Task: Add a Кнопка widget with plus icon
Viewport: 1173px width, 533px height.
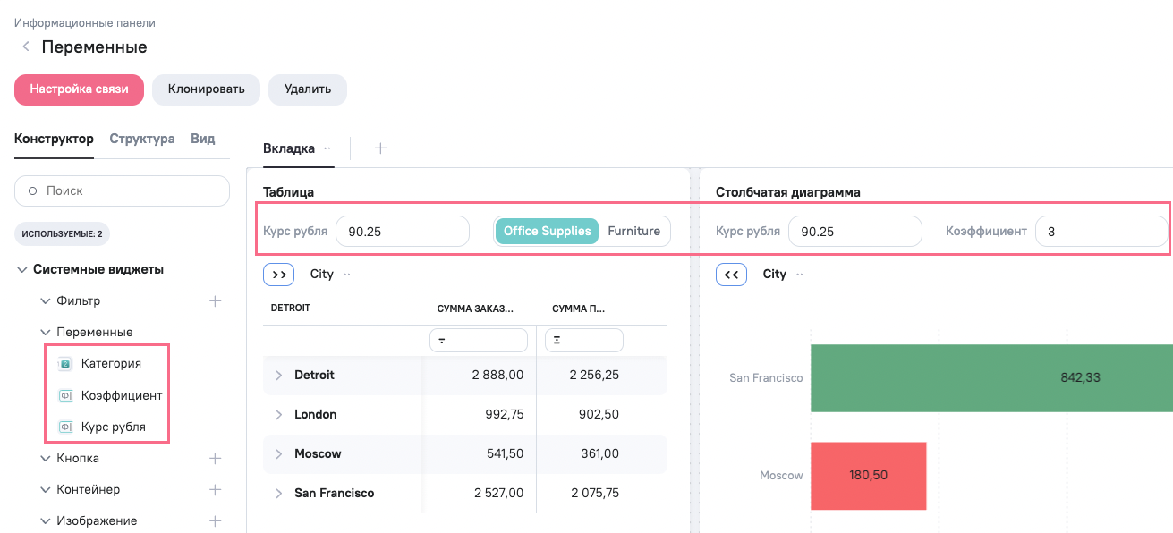Action: [x=215, y=459]
